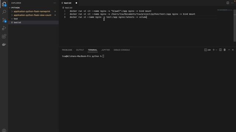Maximize the panel size chevron

point(229,50)
